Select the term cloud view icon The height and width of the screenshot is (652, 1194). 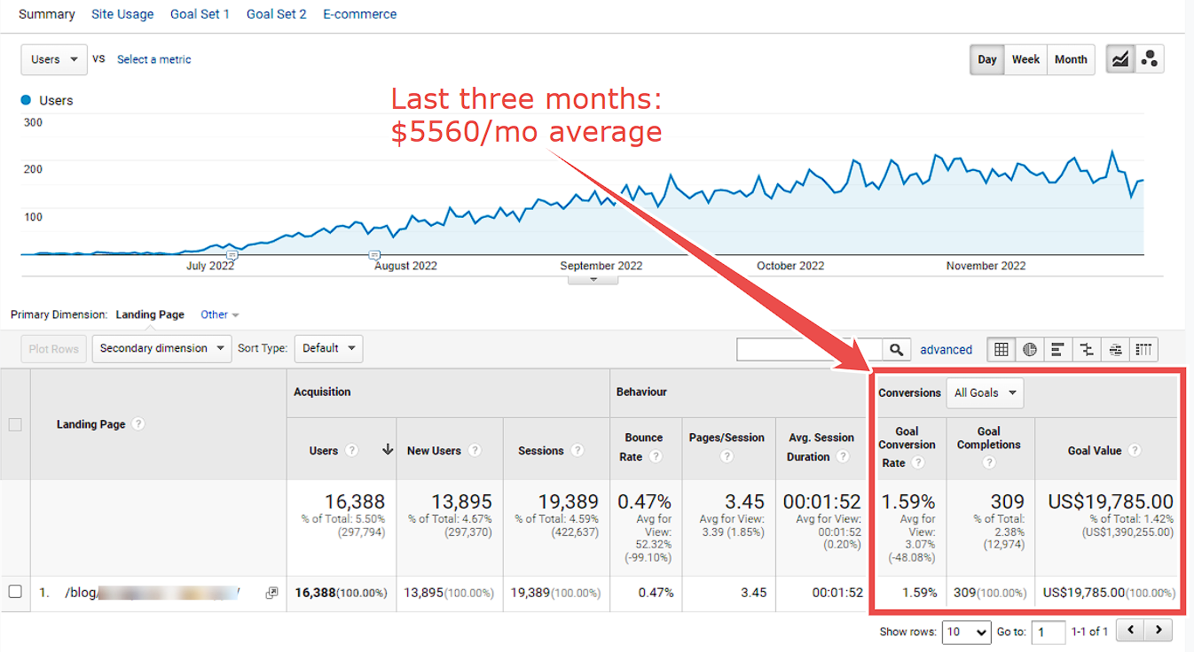(1115, 349)
